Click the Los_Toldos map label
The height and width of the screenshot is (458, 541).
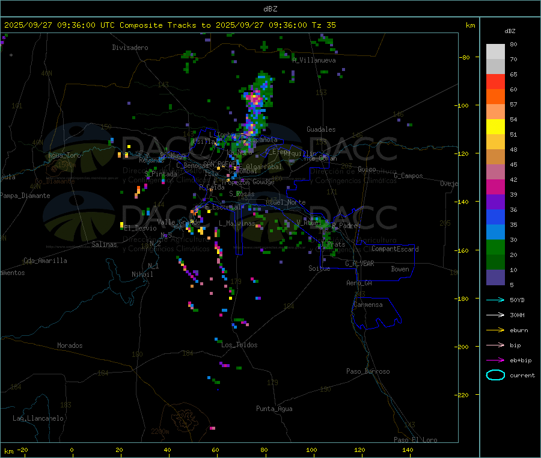(x=239, y=345)
